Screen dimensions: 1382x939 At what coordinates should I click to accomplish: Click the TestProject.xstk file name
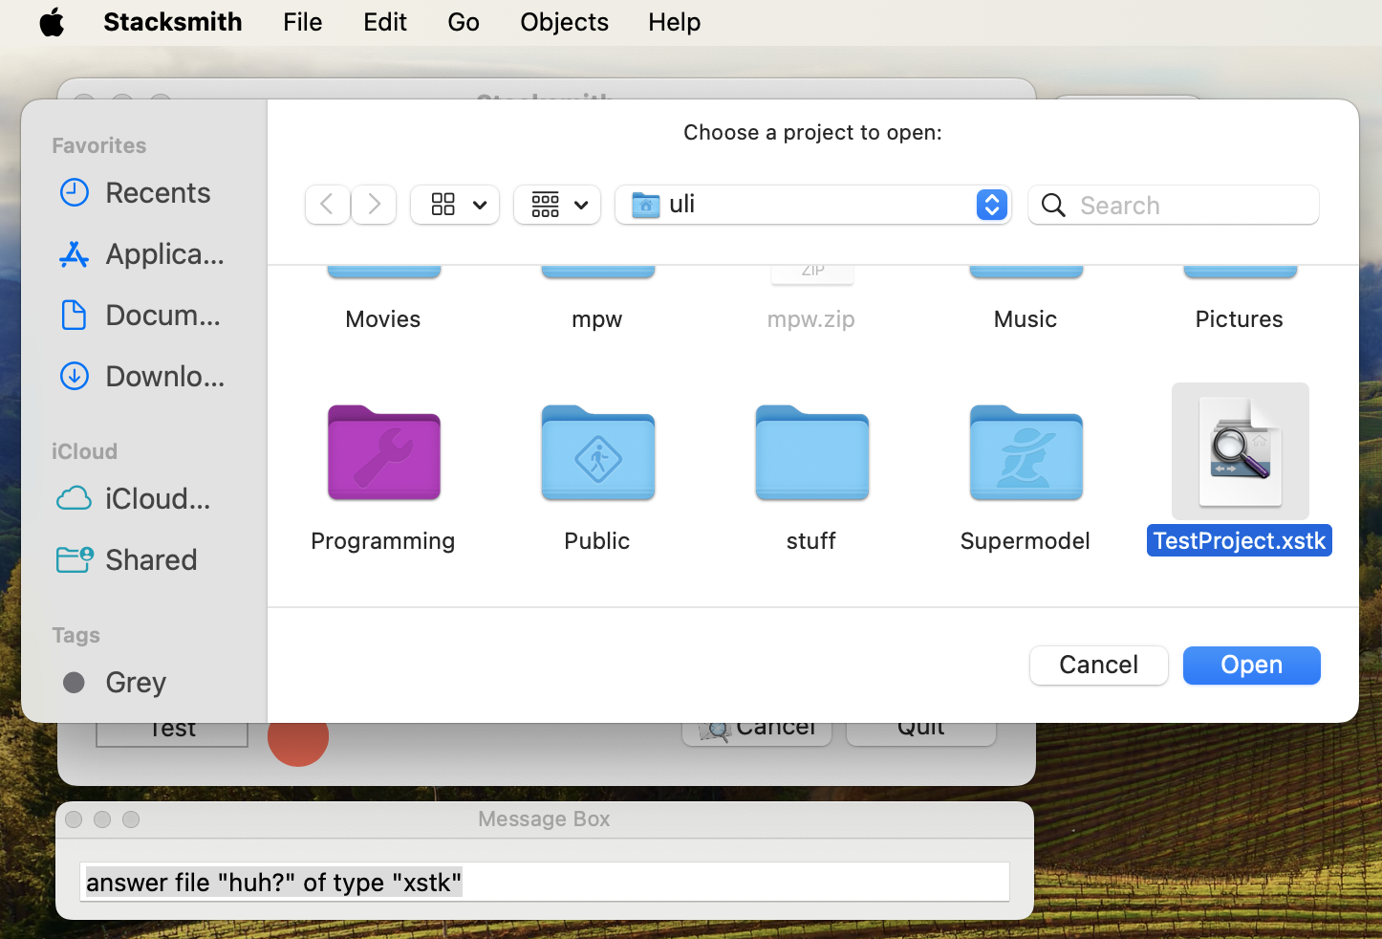(x=1240, y=541)
